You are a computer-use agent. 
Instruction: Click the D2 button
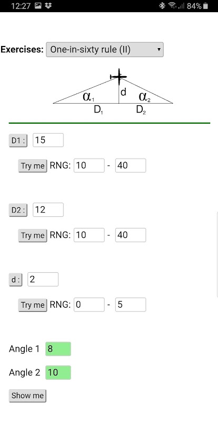(x=18, y=210)
